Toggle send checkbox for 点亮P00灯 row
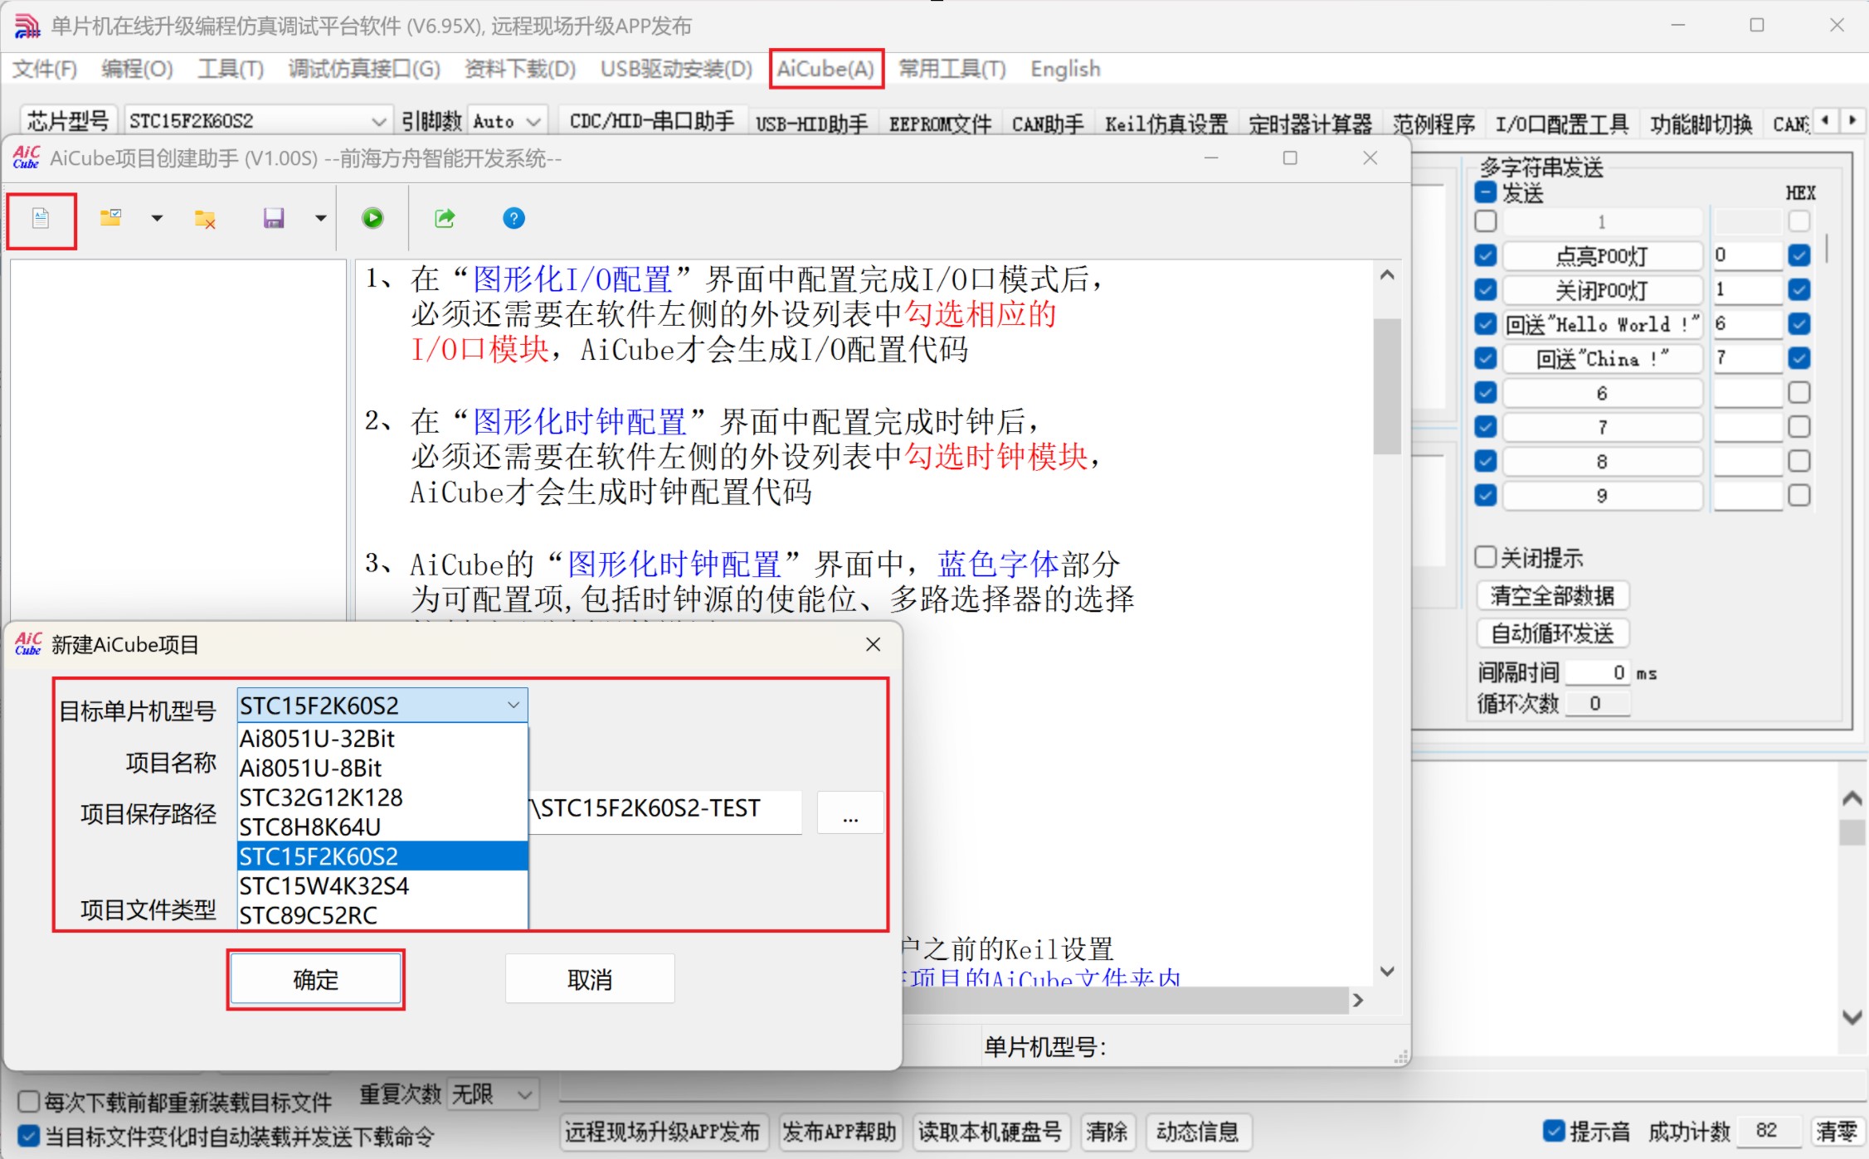Viewport: 1869px width, 1159px height. click(x=1486, y=255)
